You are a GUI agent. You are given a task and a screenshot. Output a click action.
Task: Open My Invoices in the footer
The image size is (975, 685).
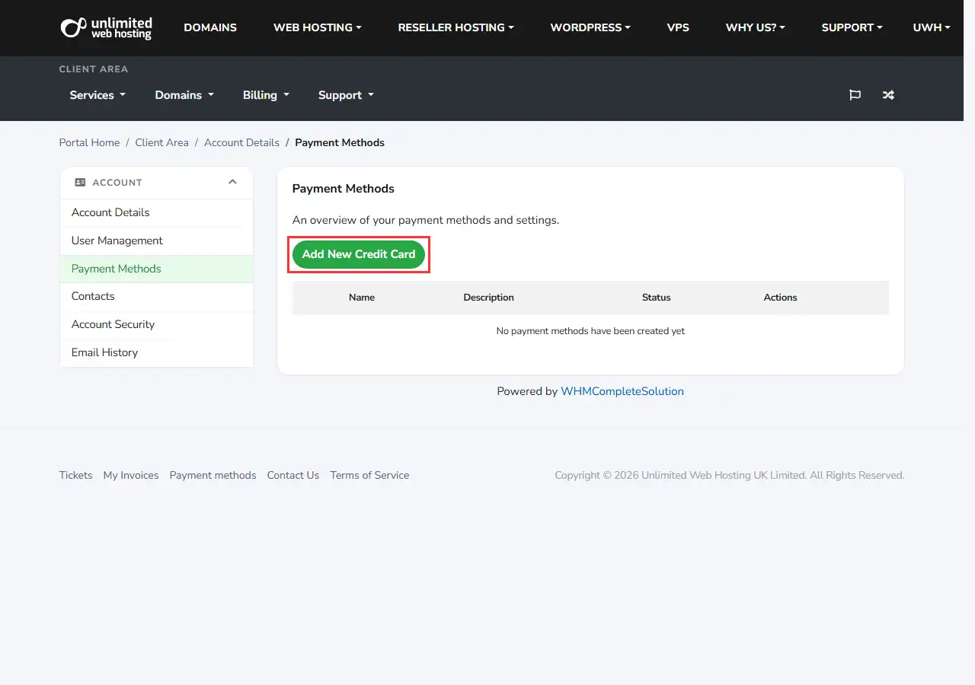coord(131,475)
